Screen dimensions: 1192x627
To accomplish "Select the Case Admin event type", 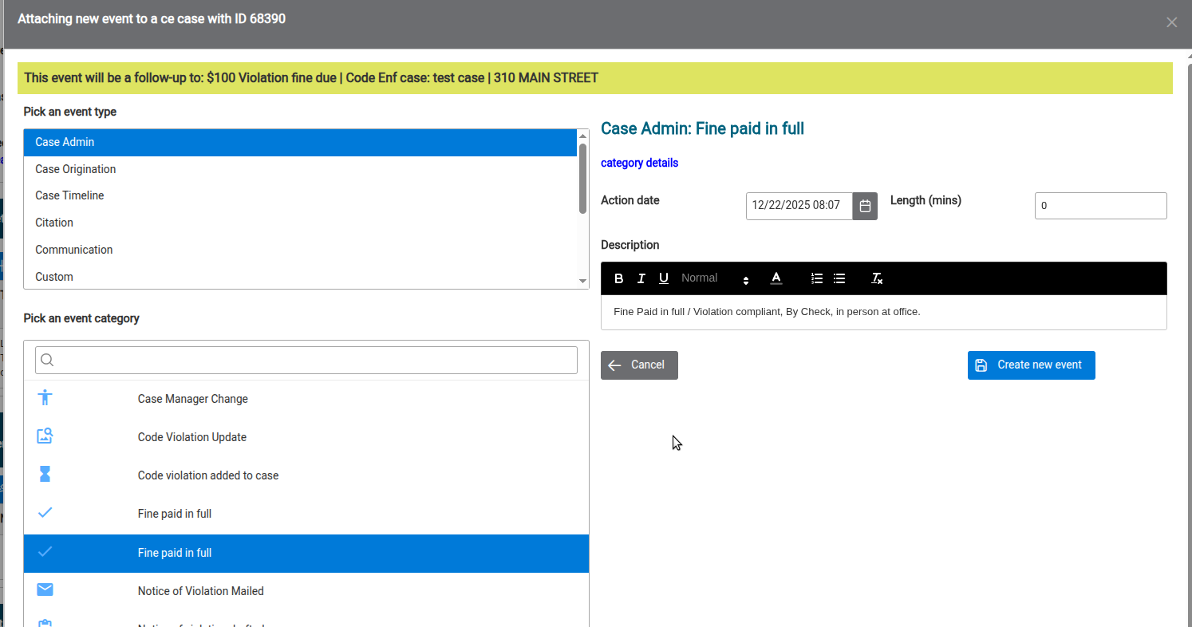I will point(301,142).
